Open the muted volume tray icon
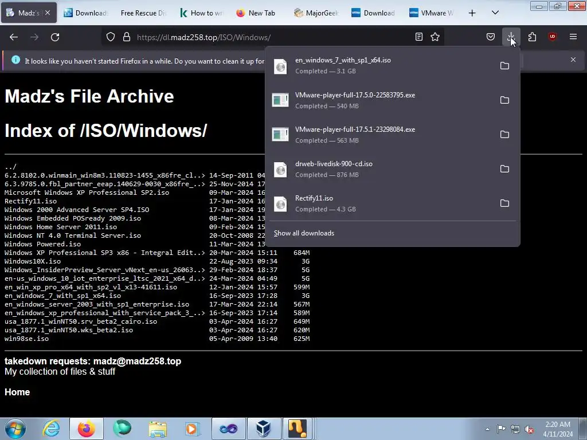 [x=529, y=429]
